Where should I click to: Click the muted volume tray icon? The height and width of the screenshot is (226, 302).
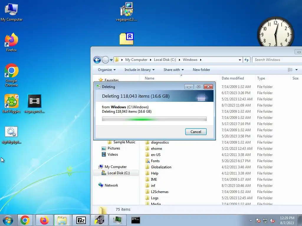272,220
